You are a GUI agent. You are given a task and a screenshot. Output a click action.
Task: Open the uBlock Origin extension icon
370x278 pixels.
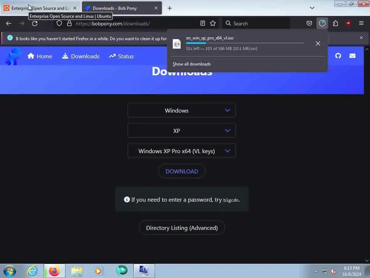click(348, 23)
